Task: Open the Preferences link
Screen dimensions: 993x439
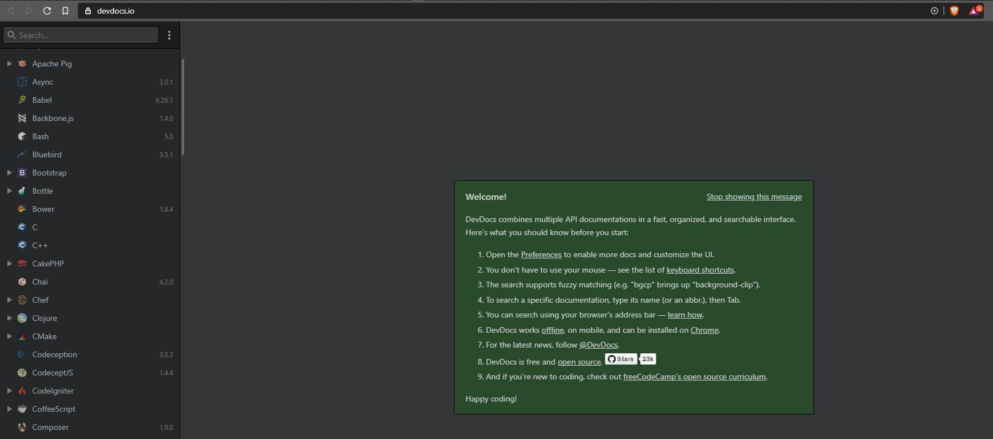Action: coord(541,254)
